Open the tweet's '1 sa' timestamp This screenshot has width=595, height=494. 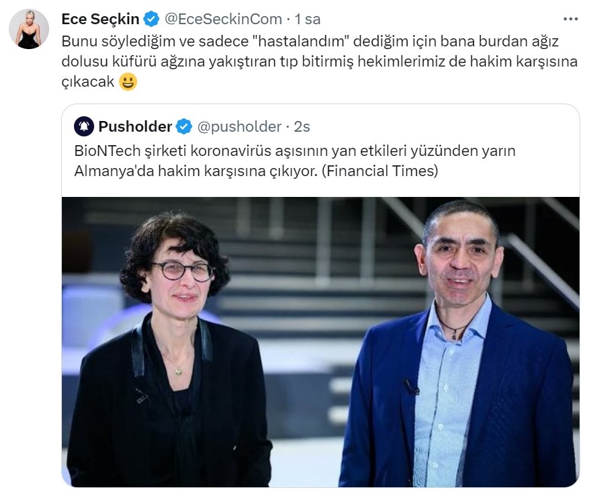point(307,19)
